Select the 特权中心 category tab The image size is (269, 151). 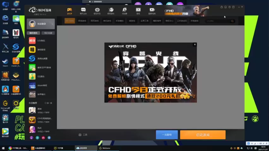coord(169,21)
